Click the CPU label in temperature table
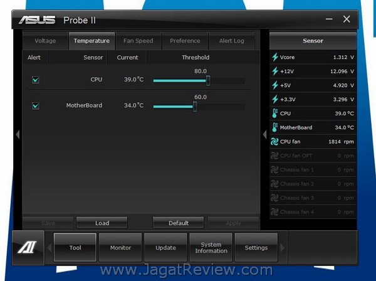This screenshot has width=376, height=281. pyautogui.click(x=97, y=80)
